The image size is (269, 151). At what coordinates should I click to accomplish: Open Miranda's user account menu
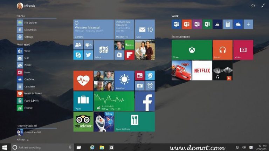click(x=26, y=6)
